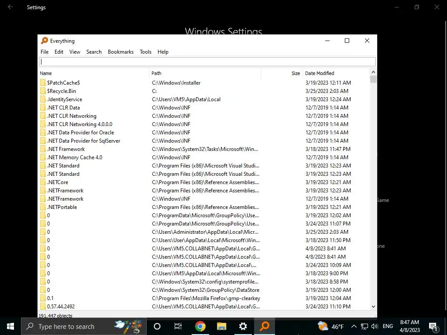Select the .NET CLR Networking 4.0.0.0 folder icon
Screen dimensions: 447x335
43,124
